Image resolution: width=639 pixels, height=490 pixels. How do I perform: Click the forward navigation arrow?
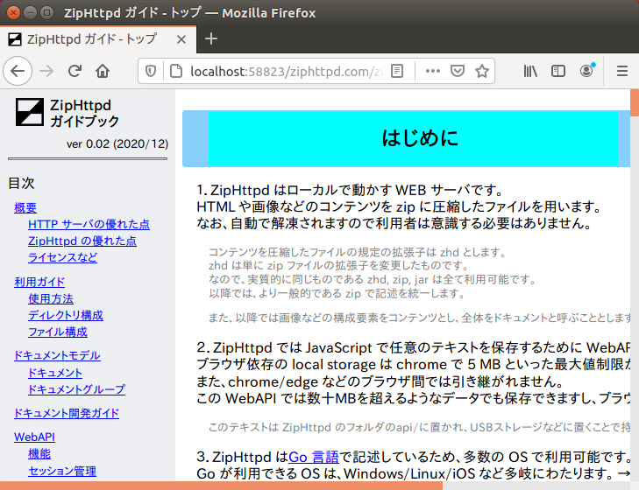[46, 71]
